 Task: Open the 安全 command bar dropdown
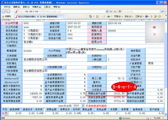[128, 16]
